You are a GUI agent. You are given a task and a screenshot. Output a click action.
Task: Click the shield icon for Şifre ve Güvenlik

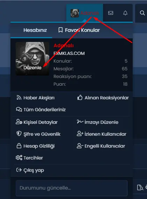coord(19,134)
